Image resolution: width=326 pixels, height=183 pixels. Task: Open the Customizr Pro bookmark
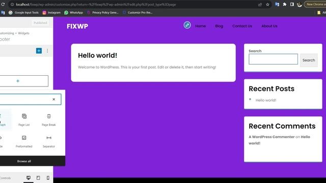click(138, 12)
